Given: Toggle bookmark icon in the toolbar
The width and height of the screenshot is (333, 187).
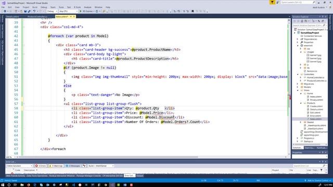Looking at the screenshot, I should click(x=193, y=11).
